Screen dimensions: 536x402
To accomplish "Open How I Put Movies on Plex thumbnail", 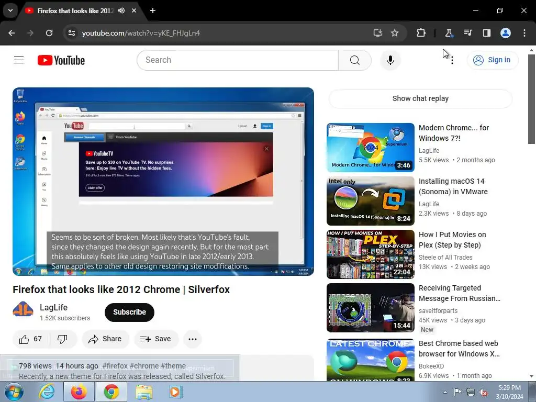I will coord(371,254).
